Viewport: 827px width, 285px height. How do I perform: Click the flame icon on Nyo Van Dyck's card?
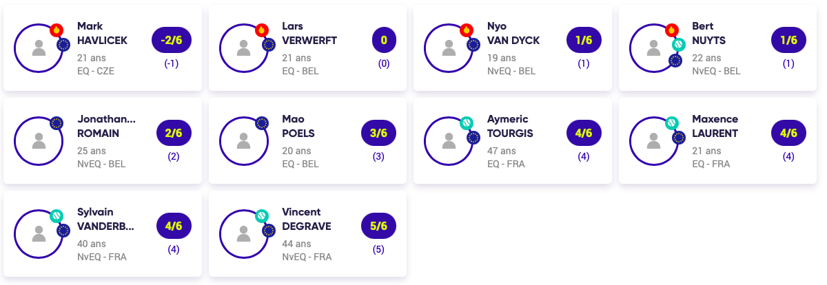pos(467,30)
